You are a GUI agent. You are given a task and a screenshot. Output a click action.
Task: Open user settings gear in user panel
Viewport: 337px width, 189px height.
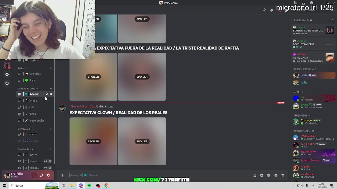[48, 175]
